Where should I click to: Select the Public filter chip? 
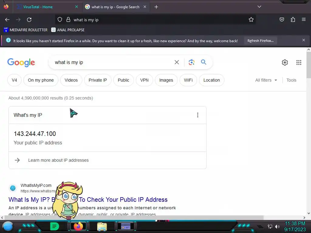tap(123, 80)
